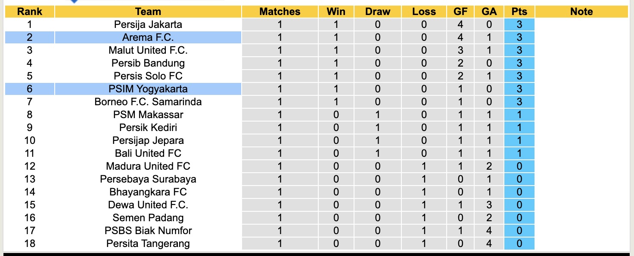Select the highlighted Arema F.C. row

(x=148, y=37)
